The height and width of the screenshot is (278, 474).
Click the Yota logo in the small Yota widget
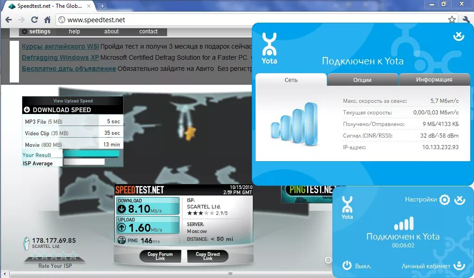tap(347, 208)
